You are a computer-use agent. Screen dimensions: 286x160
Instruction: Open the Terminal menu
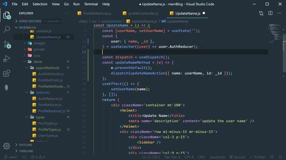pos(91,4)
